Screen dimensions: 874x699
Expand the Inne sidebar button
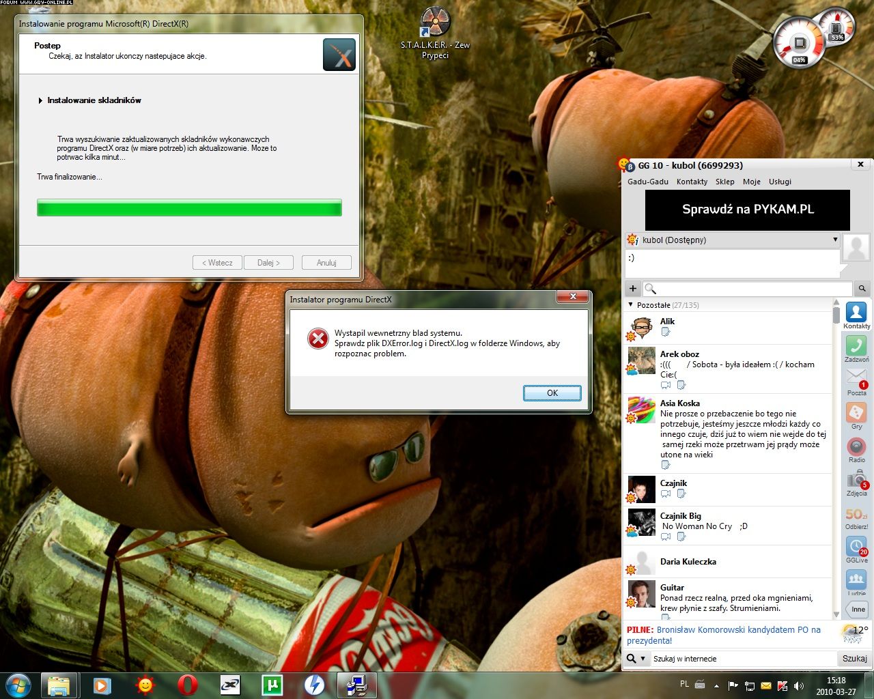coord(858,609)
